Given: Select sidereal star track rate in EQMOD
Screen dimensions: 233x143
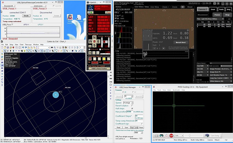Looking at the screenshot, I should pos(95,59).
